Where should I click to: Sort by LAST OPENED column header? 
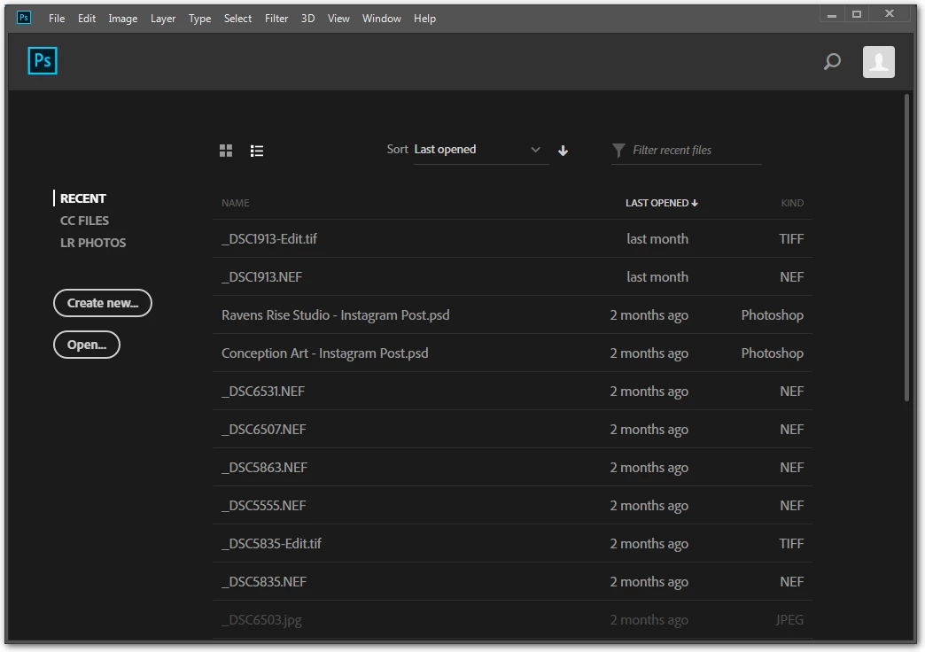coord(661,203)
